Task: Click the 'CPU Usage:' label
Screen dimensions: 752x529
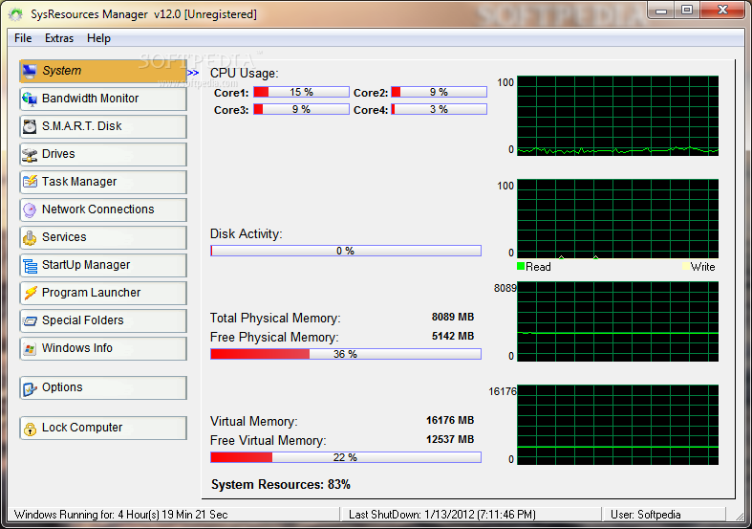Action: click(244, 73)
